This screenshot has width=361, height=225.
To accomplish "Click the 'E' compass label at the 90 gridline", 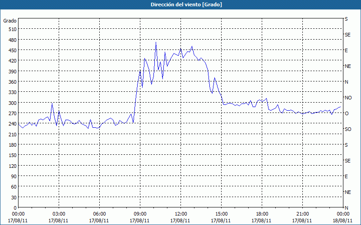I will tap(346, 176).
